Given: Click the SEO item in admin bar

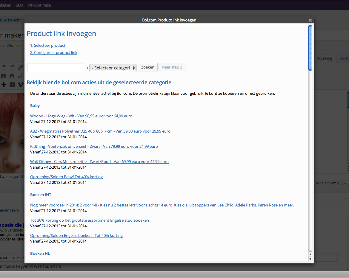Looking at the screenshot, I should click(19, 5).
